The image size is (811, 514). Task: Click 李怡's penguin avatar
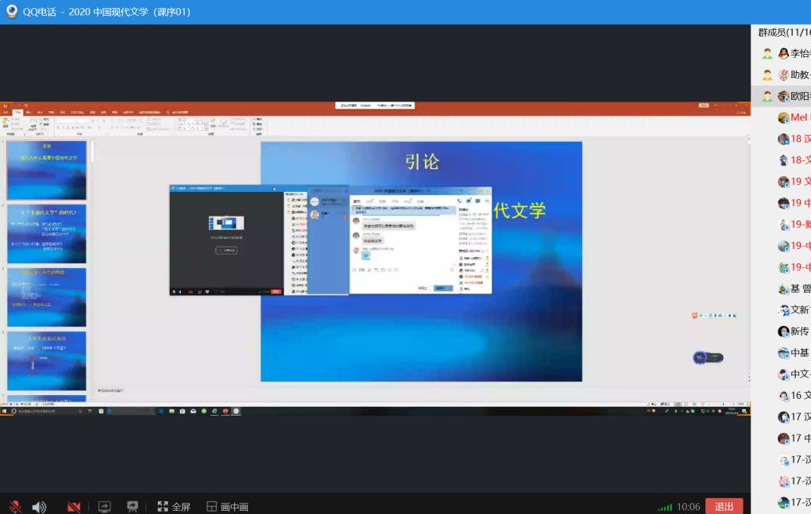click(x=784, y=53)
